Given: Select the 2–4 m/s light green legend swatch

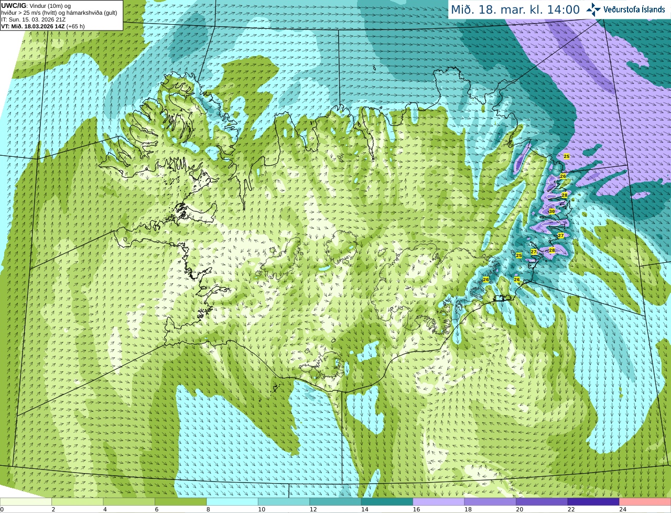Looking at the screenshot, I should pos(77,501).
